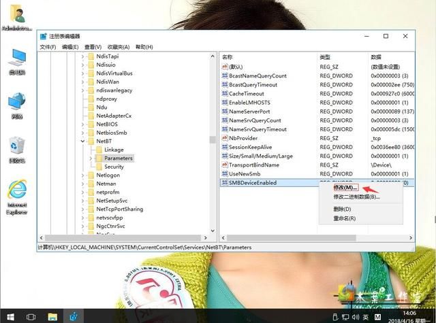
Task: Select the SessionKeepAlive value name
Action: tap(250, 147)
